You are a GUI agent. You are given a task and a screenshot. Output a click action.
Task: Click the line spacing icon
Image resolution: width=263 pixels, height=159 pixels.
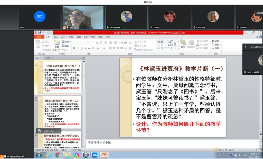click(x=130, y=43)
